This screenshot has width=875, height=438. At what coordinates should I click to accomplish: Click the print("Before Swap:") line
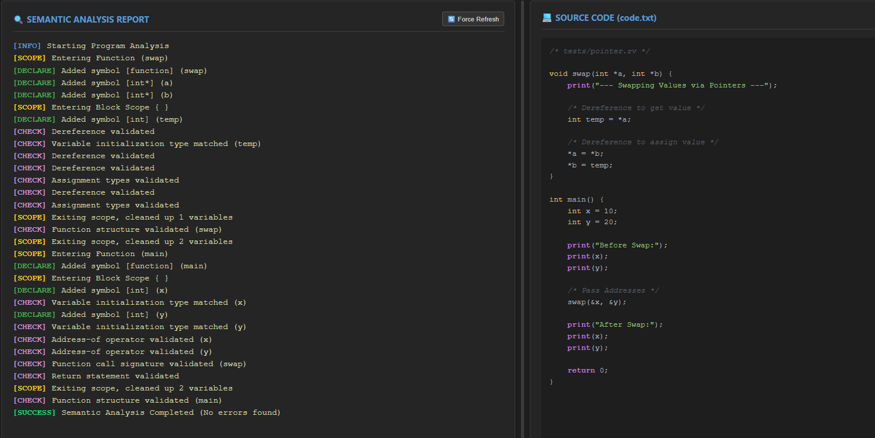click(x=617, y=245)
